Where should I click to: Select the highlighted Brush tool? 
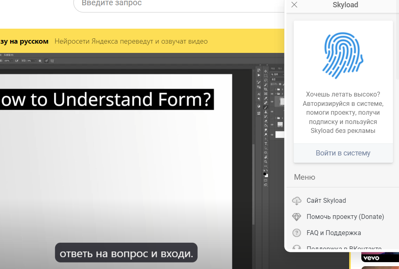266,107
